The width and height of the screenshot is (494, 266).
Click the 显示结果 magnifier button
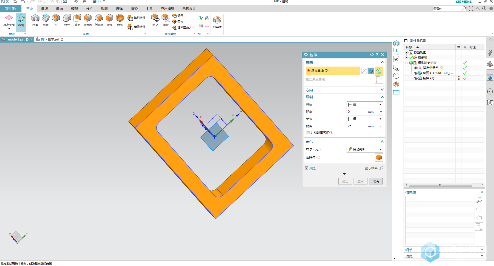tap(381, 168)
